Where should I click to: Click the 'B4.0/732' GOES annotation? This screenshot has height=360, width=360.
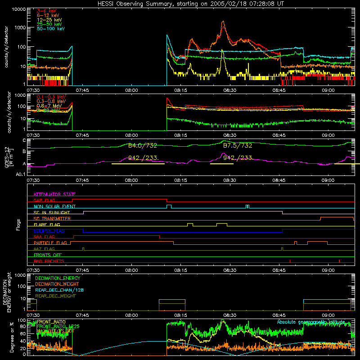click(x=142, y=145)
